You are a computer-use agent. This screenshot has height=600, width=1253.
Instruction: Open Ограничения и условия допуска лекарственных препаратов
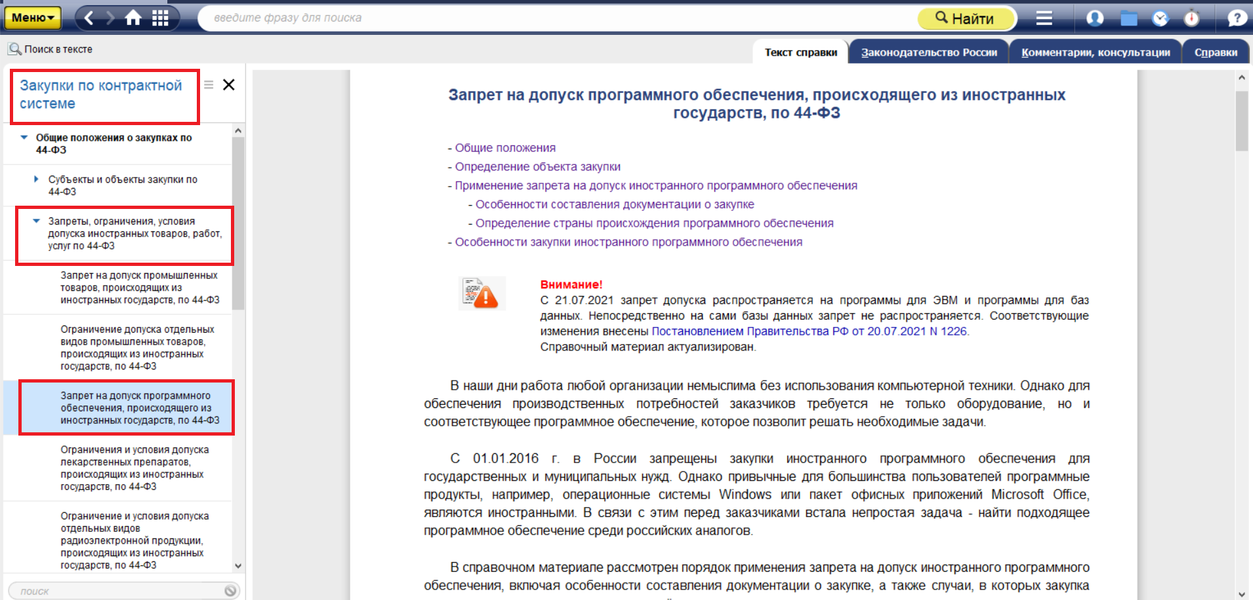point(134,468)
